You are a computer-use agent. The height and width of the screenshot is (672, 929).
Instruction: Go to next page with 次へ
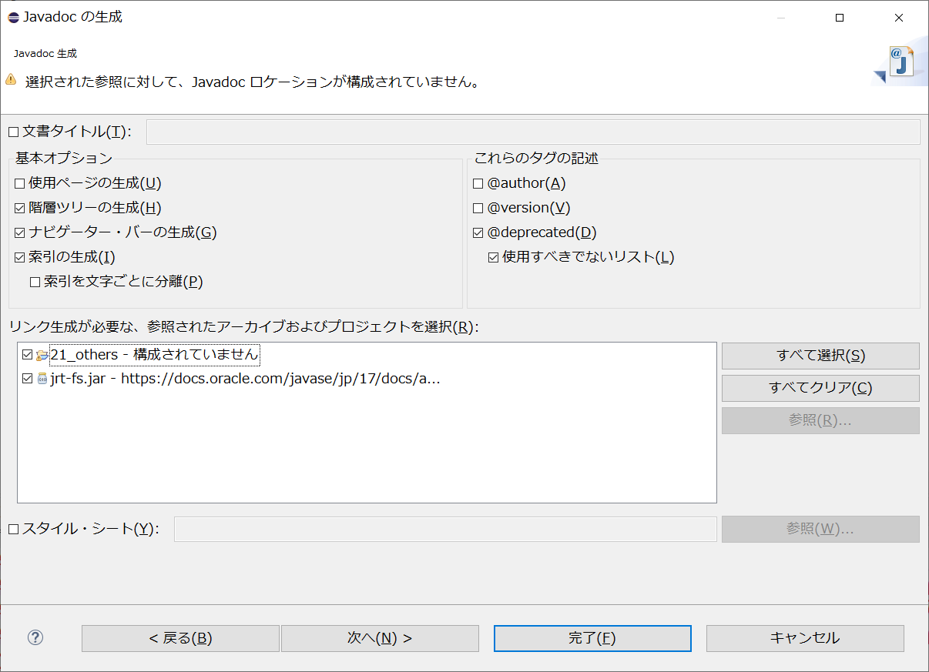coord(380,638)
